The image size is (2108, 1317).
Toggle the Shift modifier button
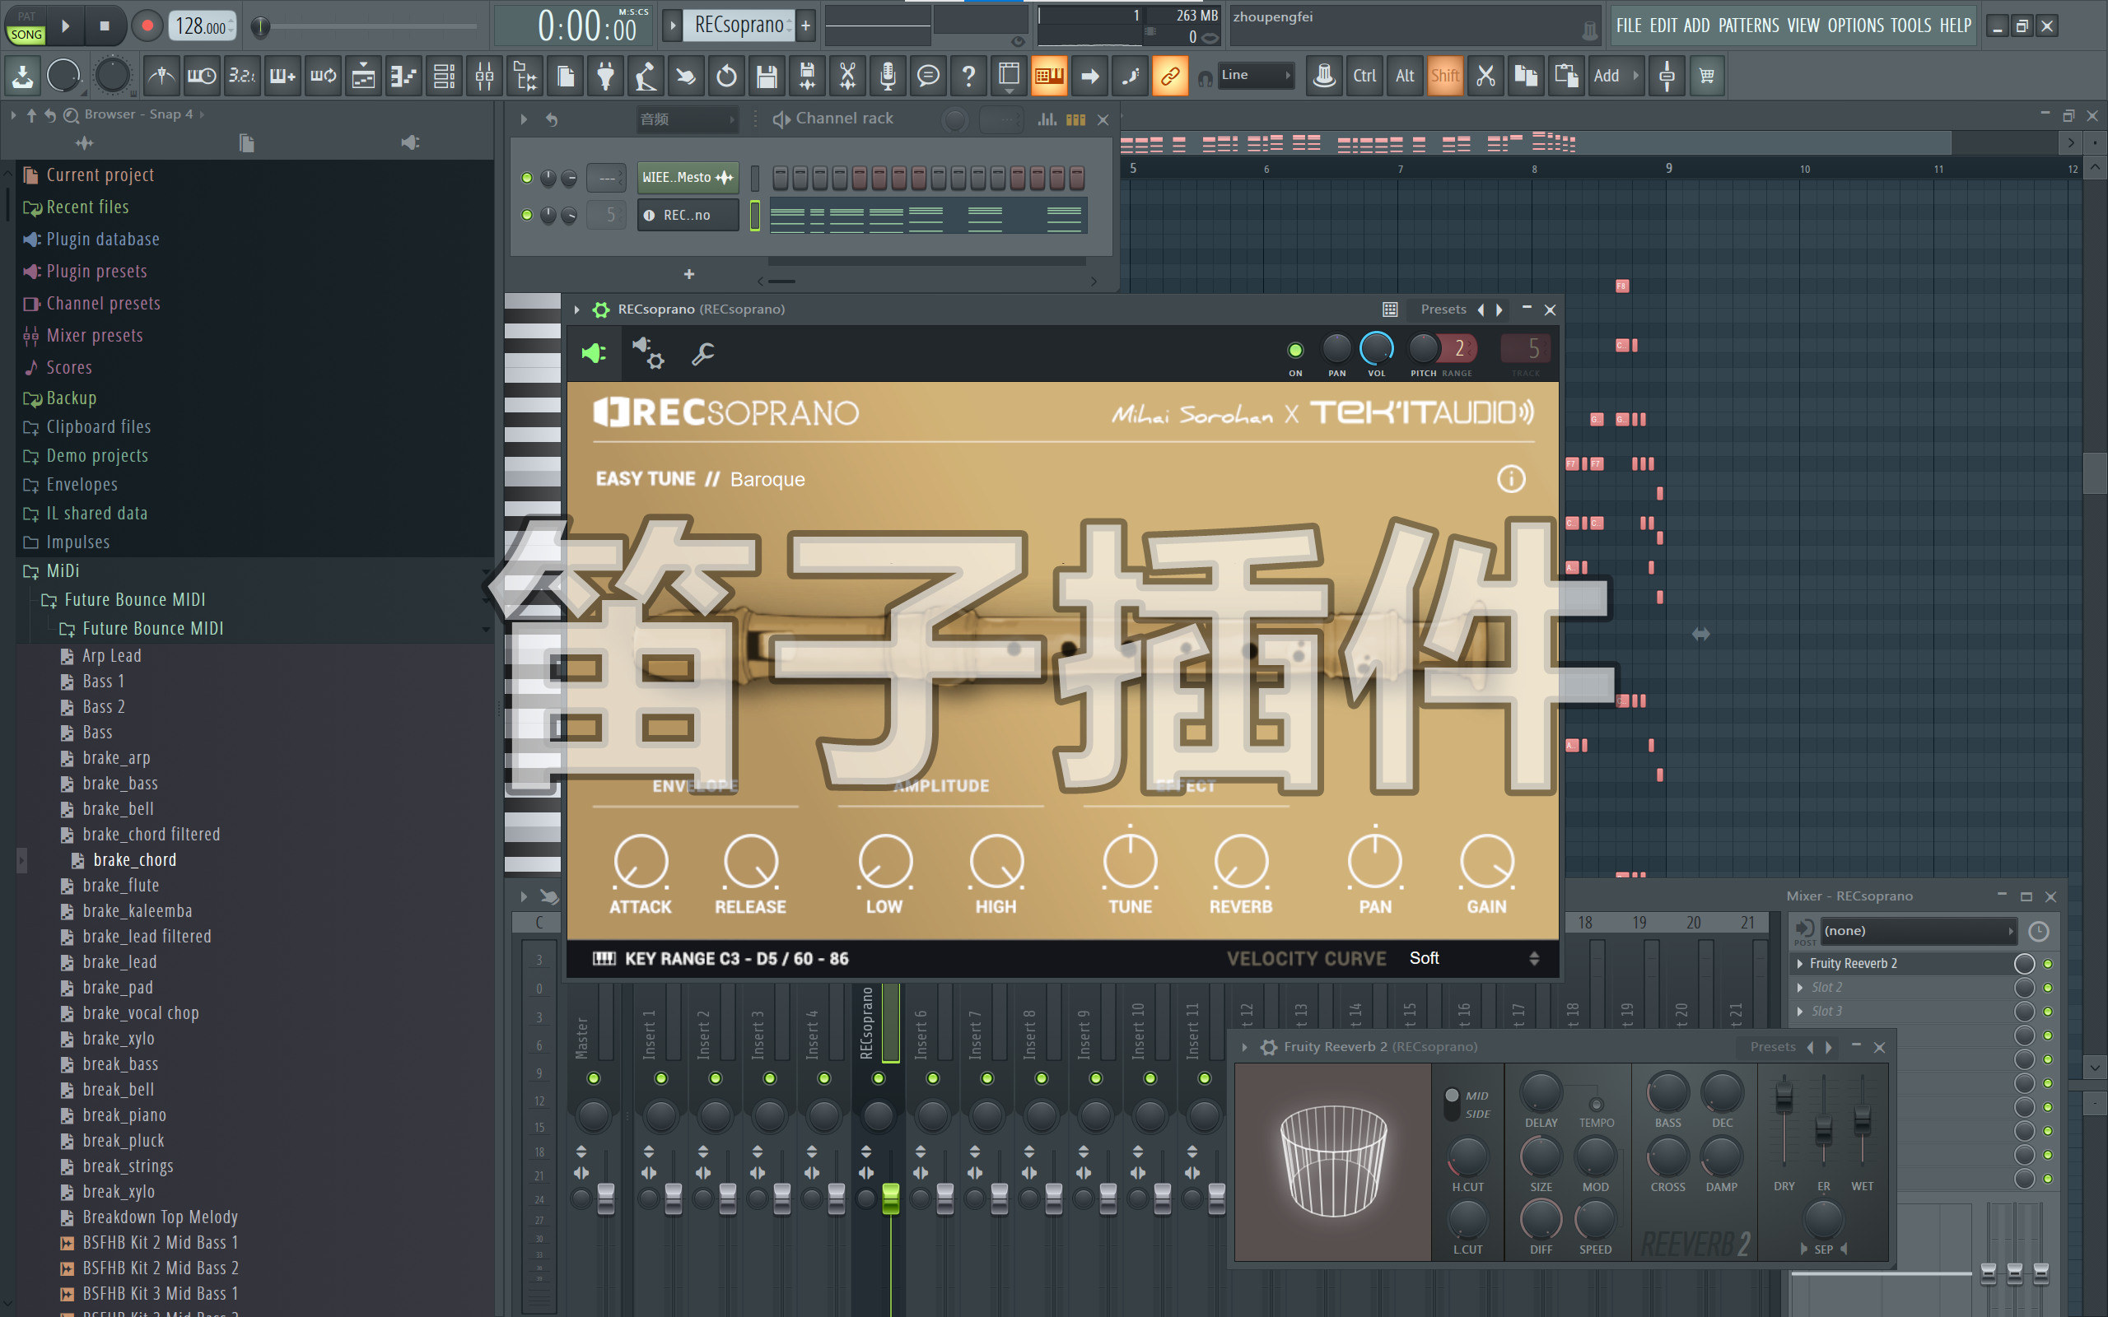tap(1444, 76)
